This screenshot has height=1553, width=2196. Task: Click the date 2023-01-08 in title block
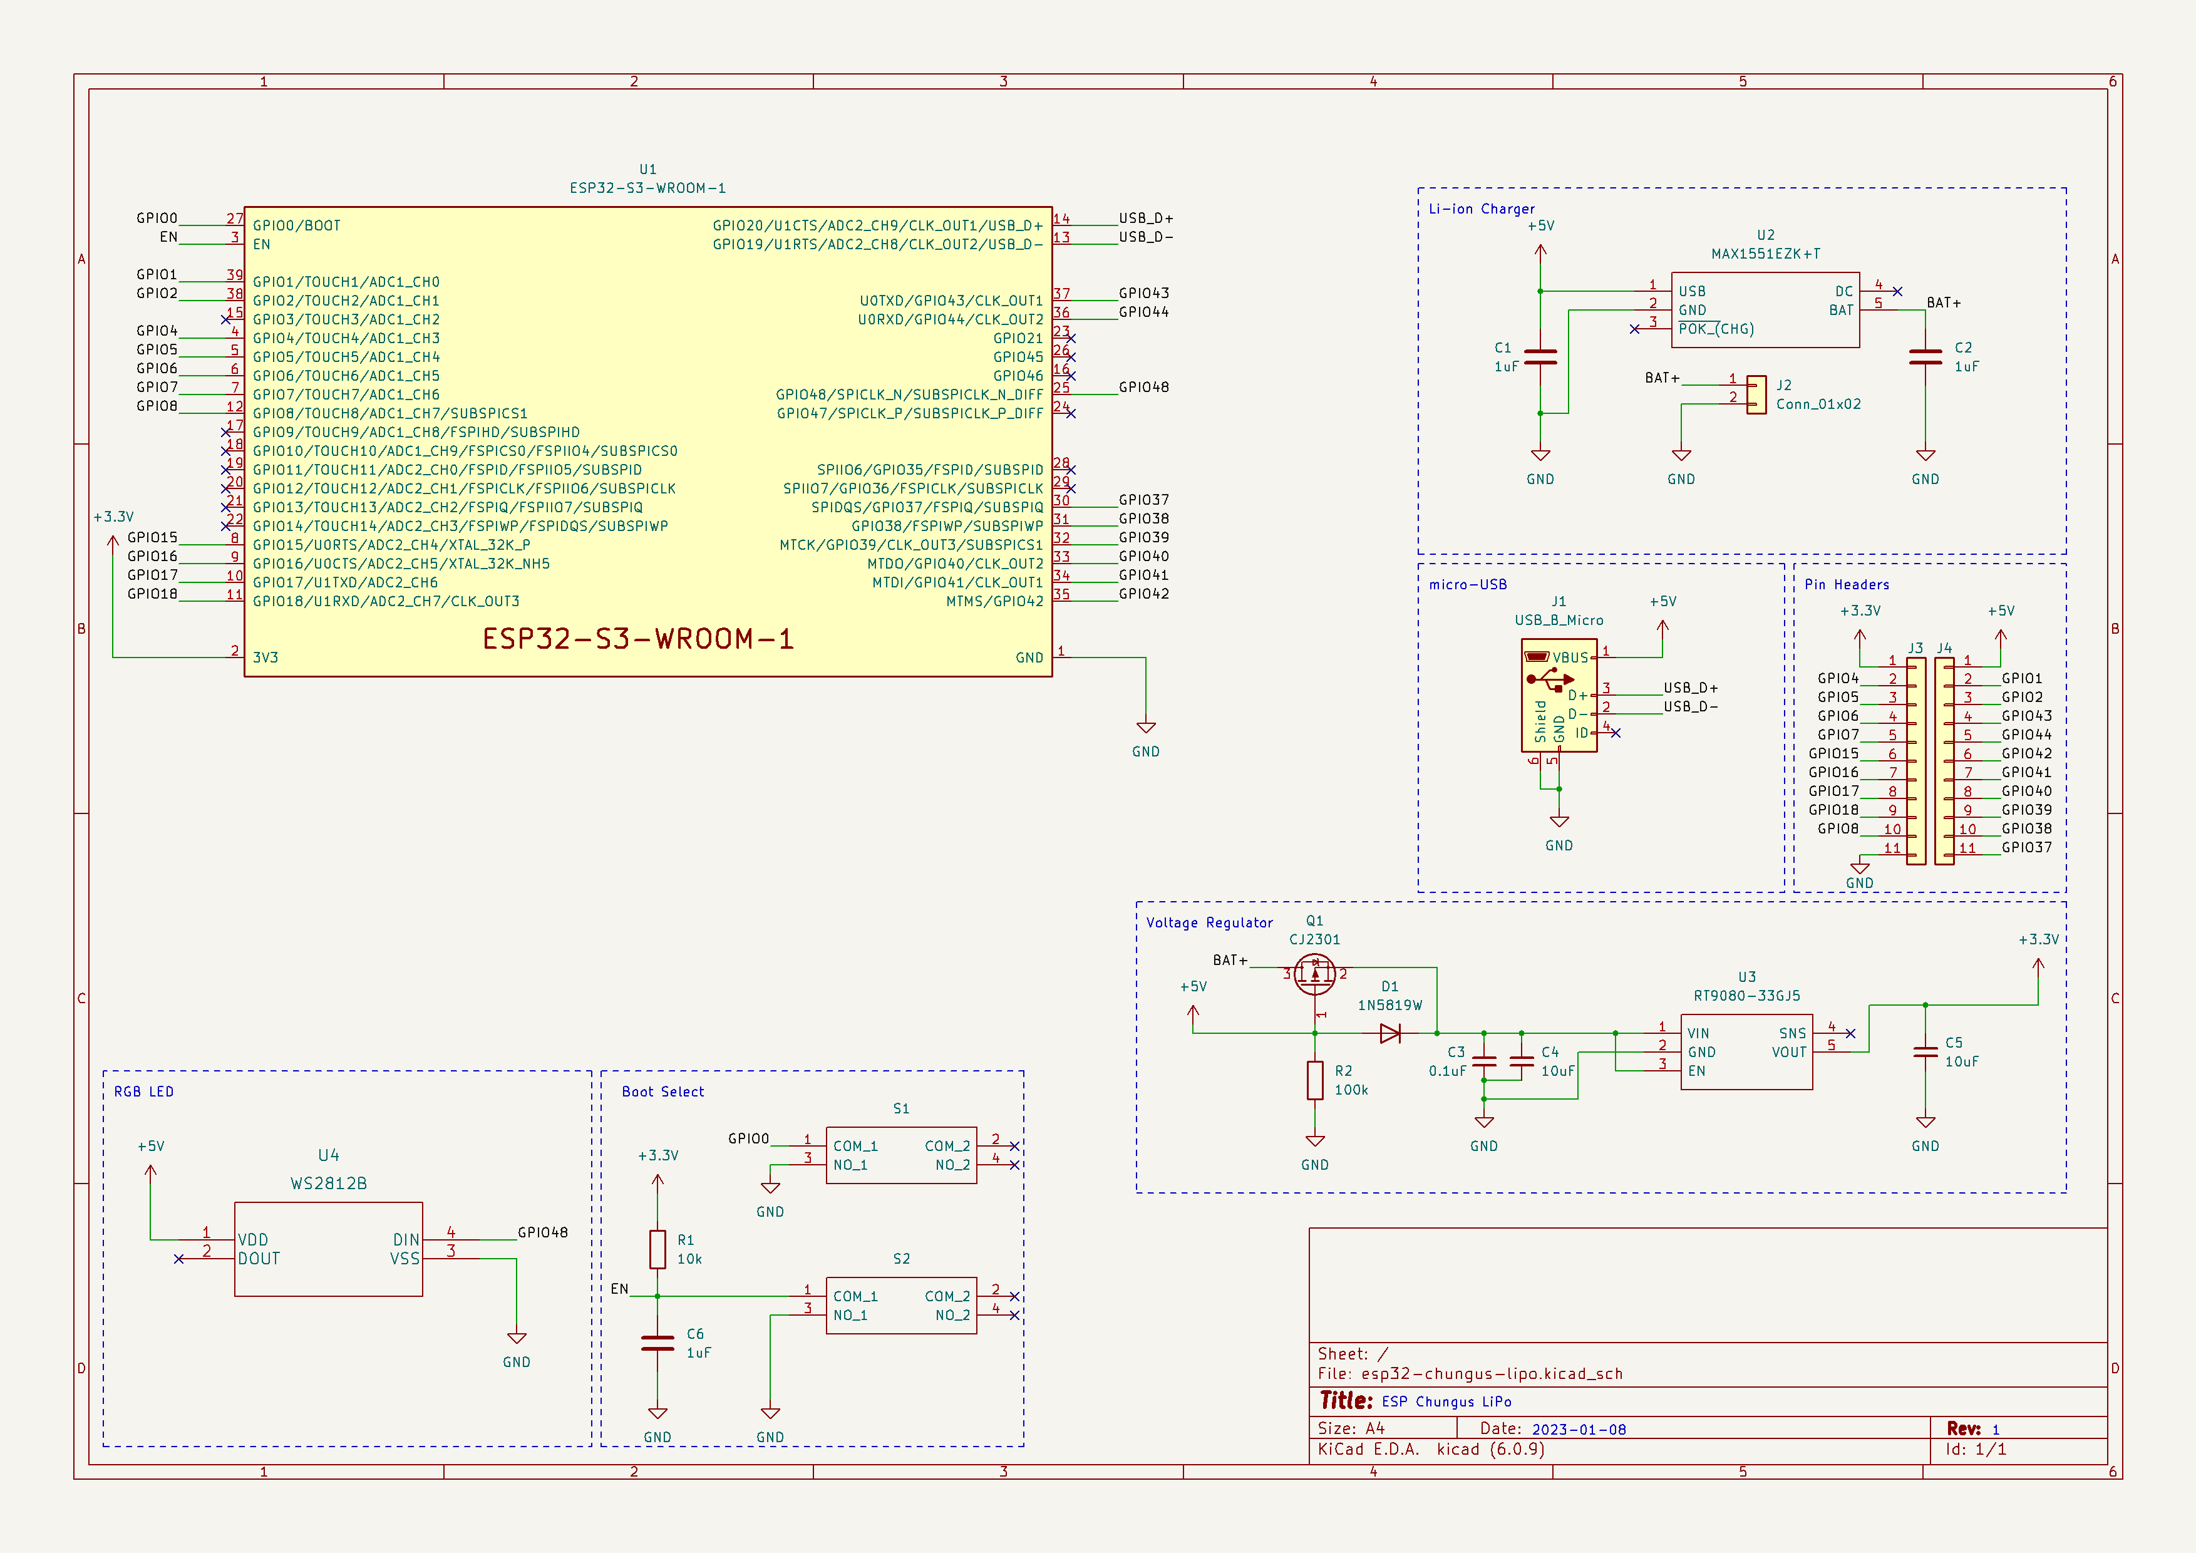pyautogui.click(x=1578, y=1430)
